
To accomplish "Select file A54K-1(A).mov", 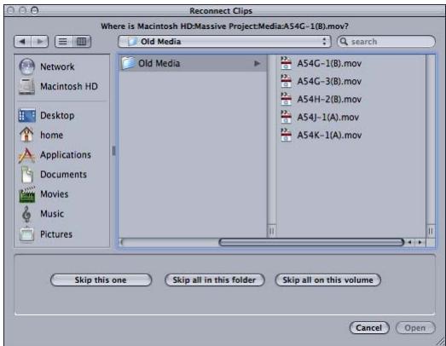I will tap(321, 135).
